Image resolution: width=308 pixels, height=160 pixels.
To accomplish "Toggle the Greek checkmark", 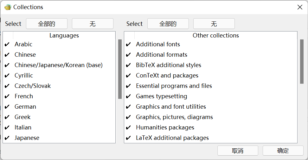I will pos(7,117).
